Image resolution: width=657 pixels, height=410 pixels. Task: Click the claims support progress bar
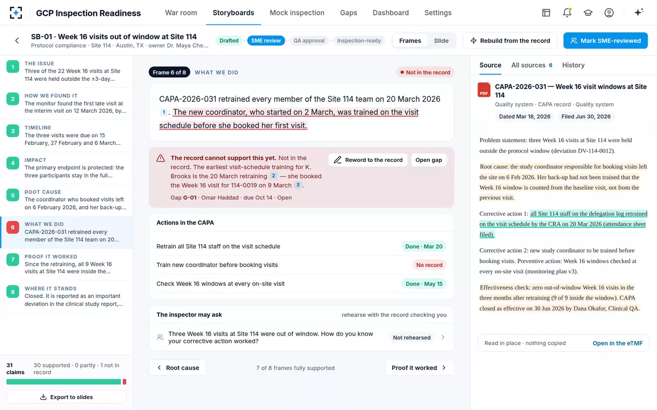(x=66, y=382)
